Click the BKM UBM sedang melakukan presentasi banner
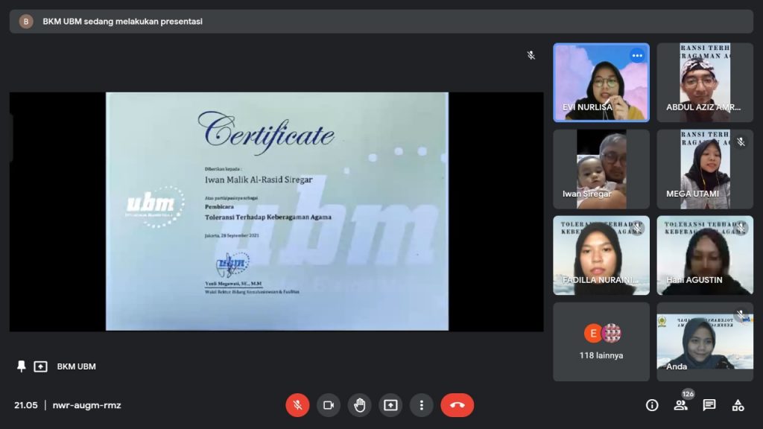The height and width of the screenshot is (429, 763). pos(381,22)
